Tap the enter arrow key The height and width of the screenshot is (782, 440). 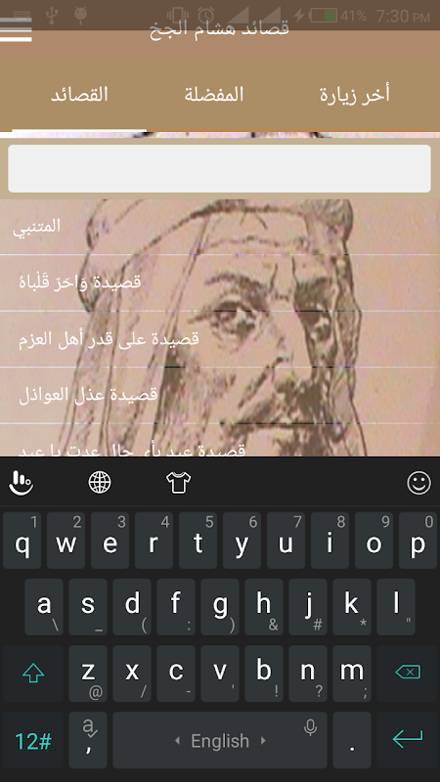[x=408, y=740]
